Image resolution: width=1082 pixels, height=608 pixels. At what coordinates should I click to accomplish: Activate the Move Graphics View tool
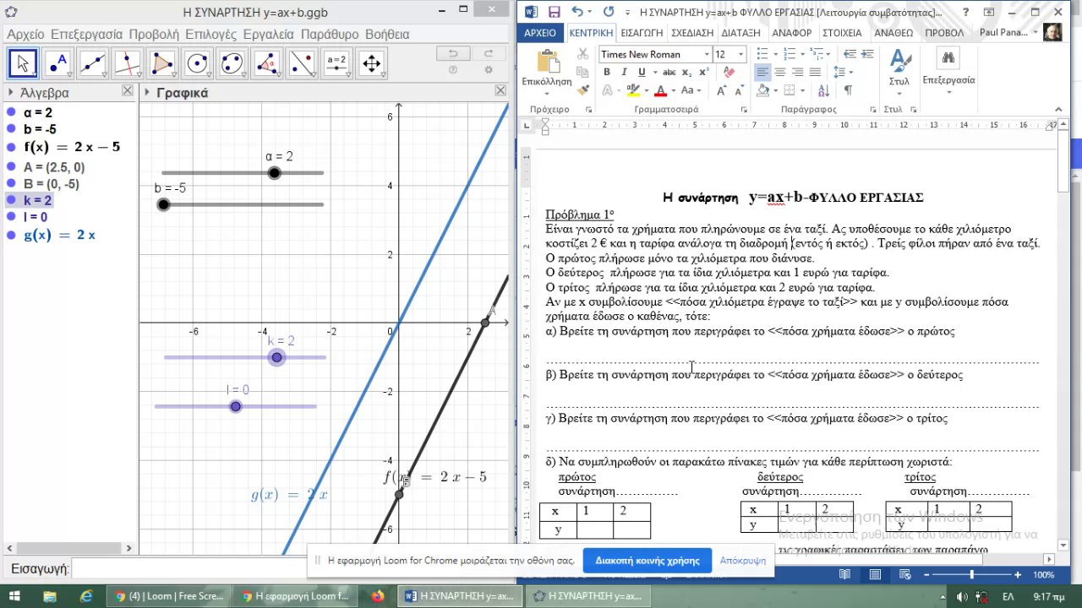pyautogui.click(x=371, y=63)
